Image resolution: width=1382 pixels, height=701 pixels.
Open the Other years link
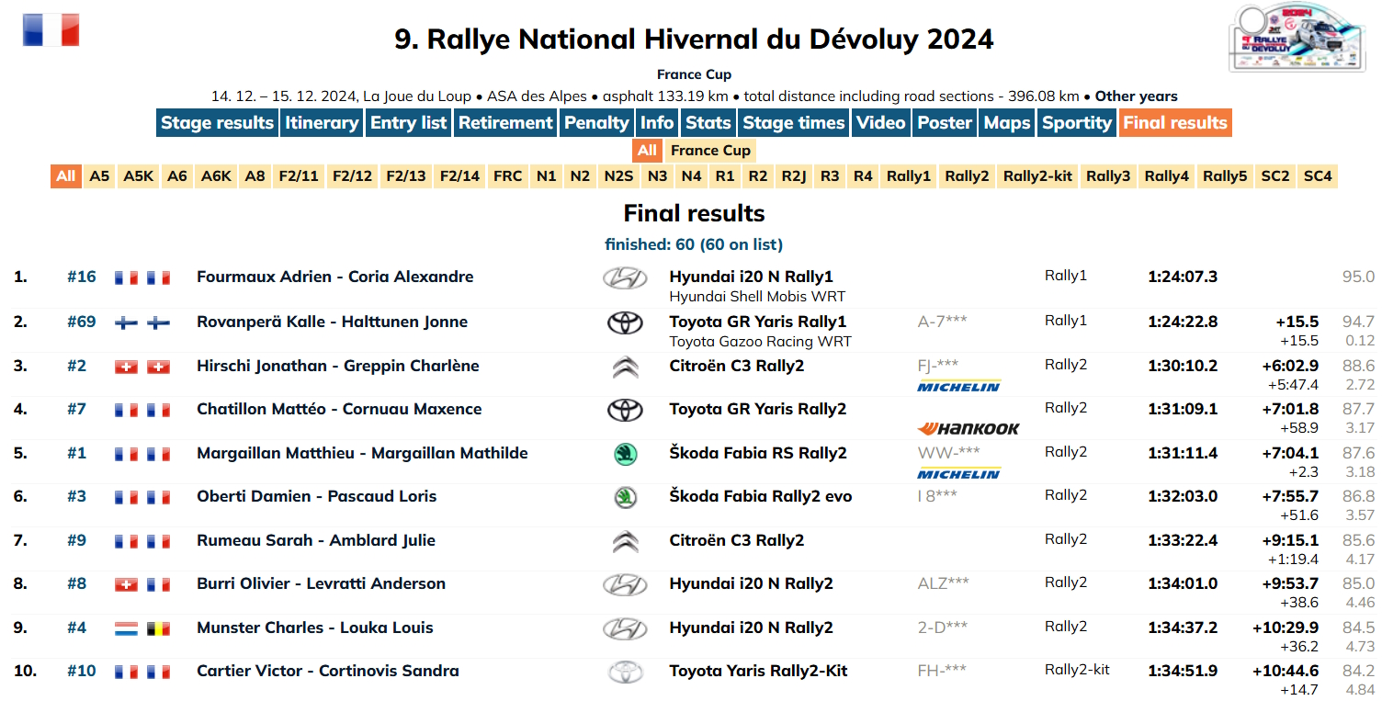1136,96
